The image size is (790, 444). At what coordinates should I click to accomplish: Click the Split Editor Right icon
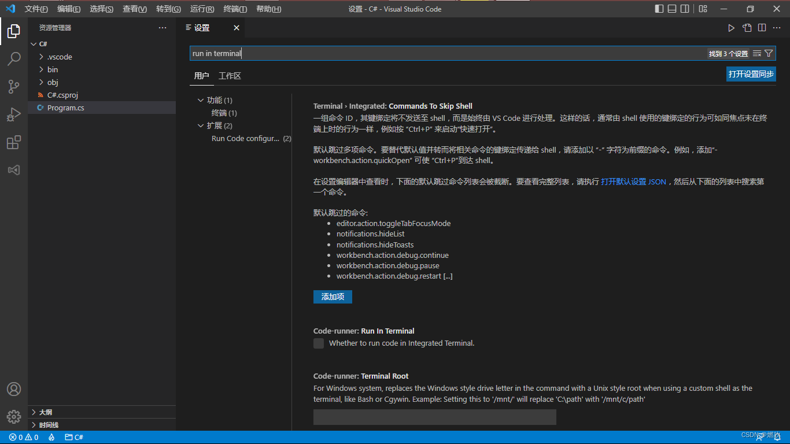point(762,28)
